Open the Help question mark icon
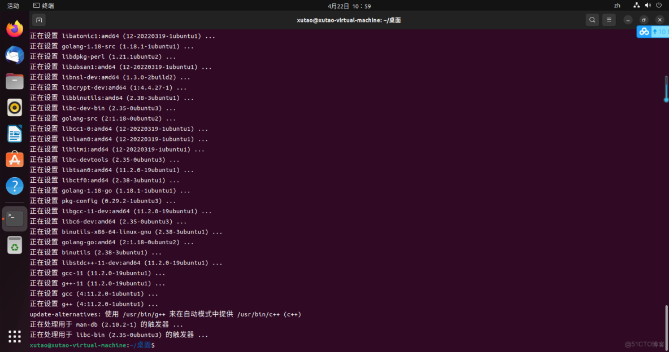This screenshot has height=352, width=669. 15,186
